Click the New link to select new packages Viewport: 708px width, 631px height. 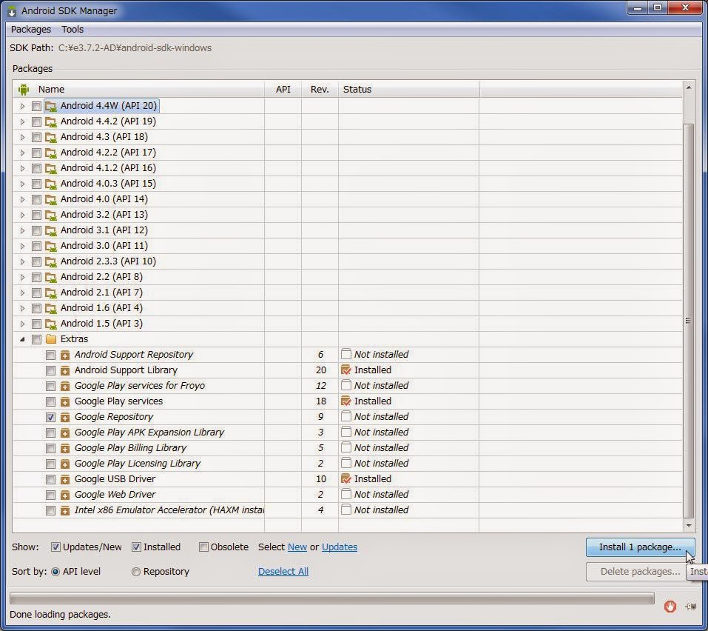(x=297, y=547)
